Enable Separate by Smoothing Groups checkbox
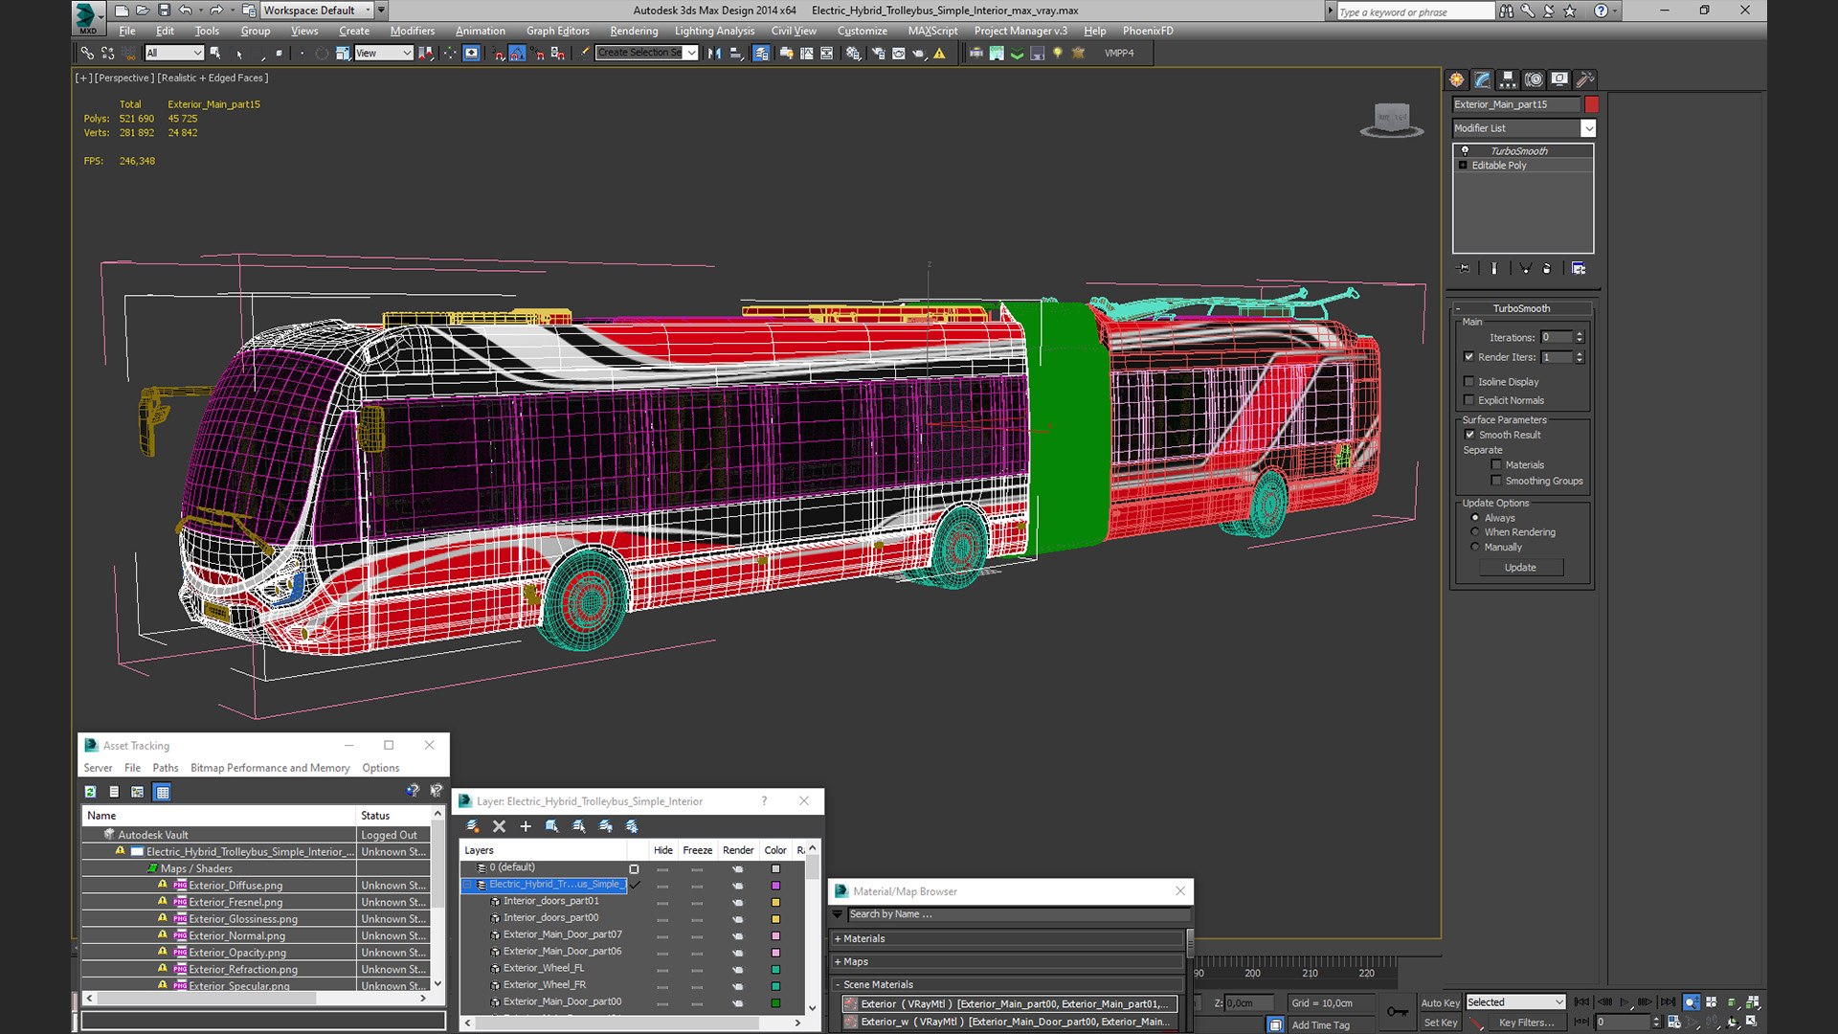The image size is (1838, 1034). (x=1496, y=481)
